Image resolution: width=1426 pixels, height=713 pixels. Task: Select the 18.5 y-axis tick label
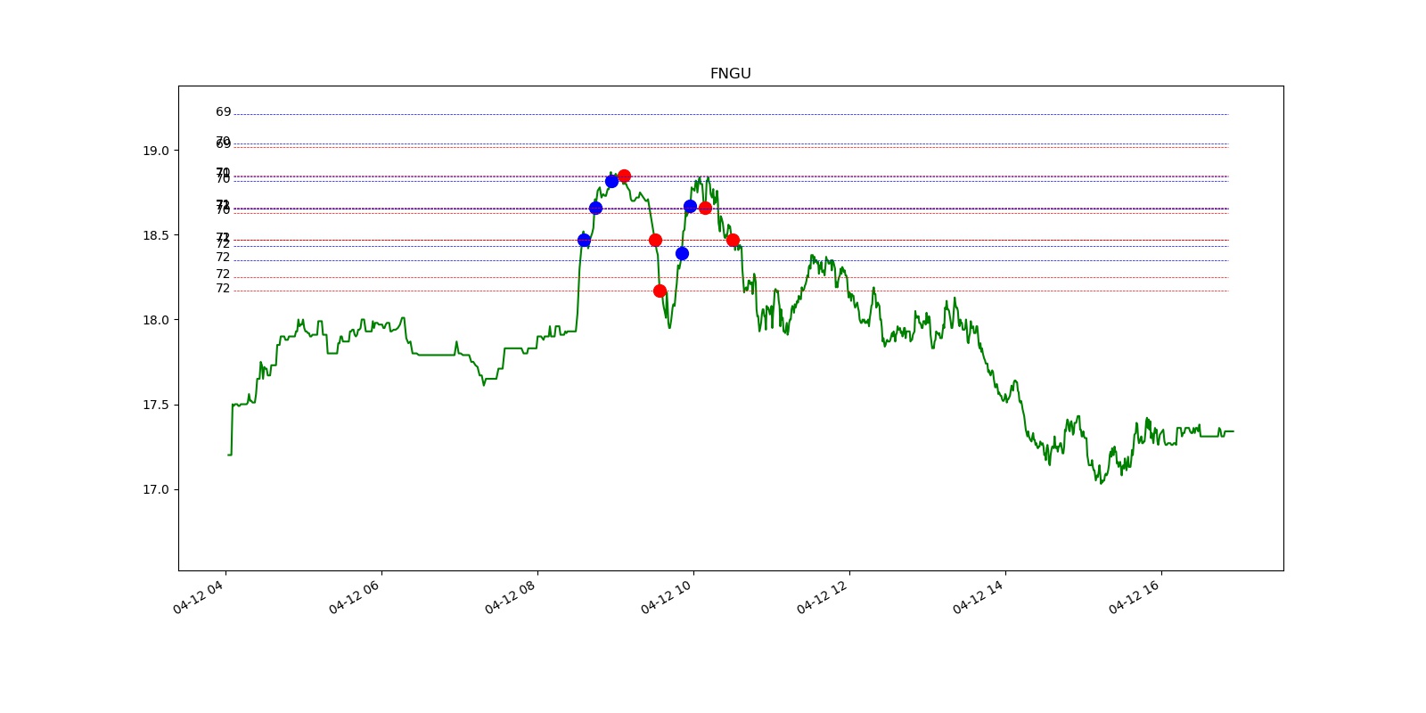[x=155, y=235]
